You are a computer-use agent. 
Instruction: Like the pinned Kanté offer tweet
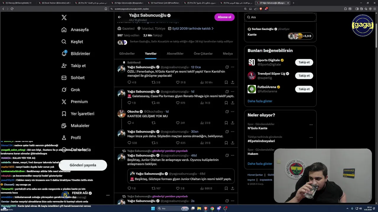pos(177,82)
